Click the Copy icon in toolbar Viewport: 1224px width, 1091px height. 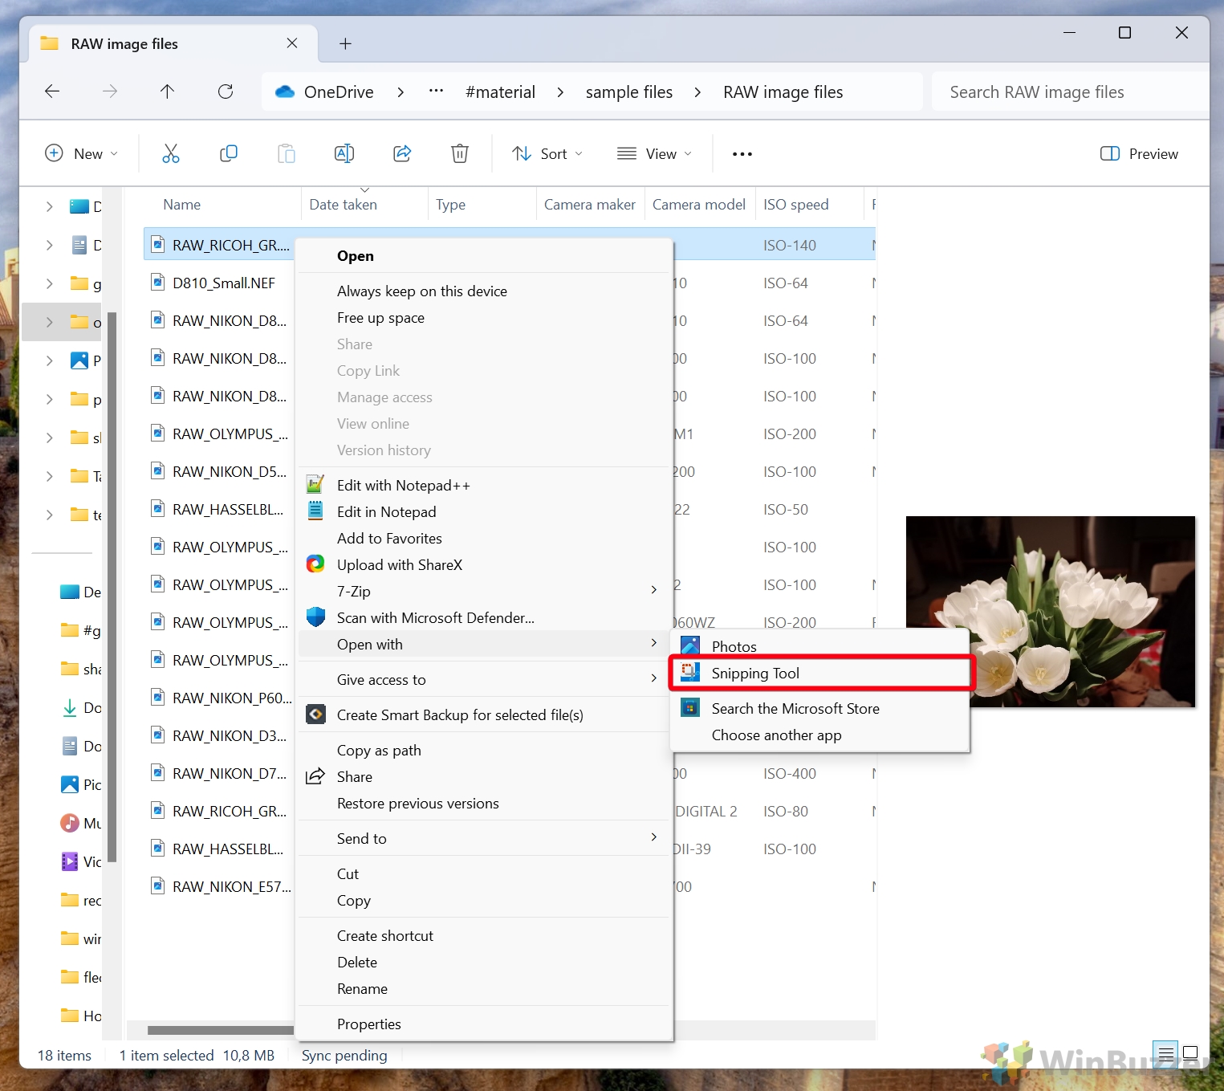click(229, 153)
